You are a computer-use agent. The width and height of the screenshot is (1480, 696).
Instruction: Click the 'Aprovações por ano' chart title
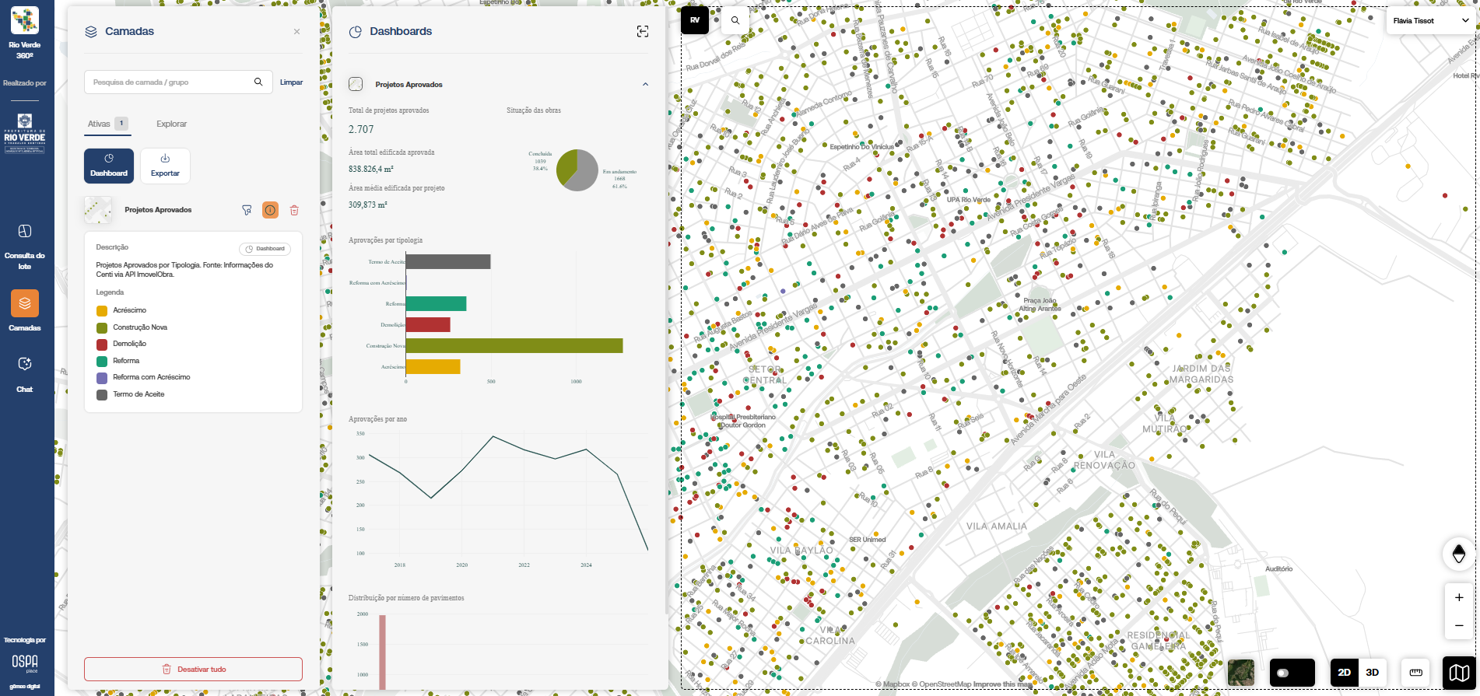click(x=378, y=419)
